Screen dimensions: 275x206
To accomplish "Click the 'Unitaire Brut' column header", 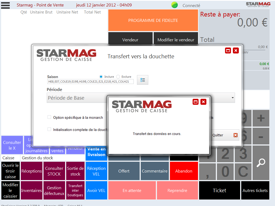I will coord(41,12).
